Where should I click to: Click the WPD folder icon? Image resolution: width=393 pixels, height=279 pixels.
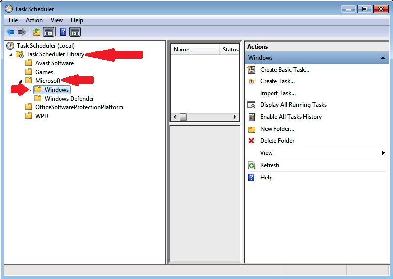[29, 116]
